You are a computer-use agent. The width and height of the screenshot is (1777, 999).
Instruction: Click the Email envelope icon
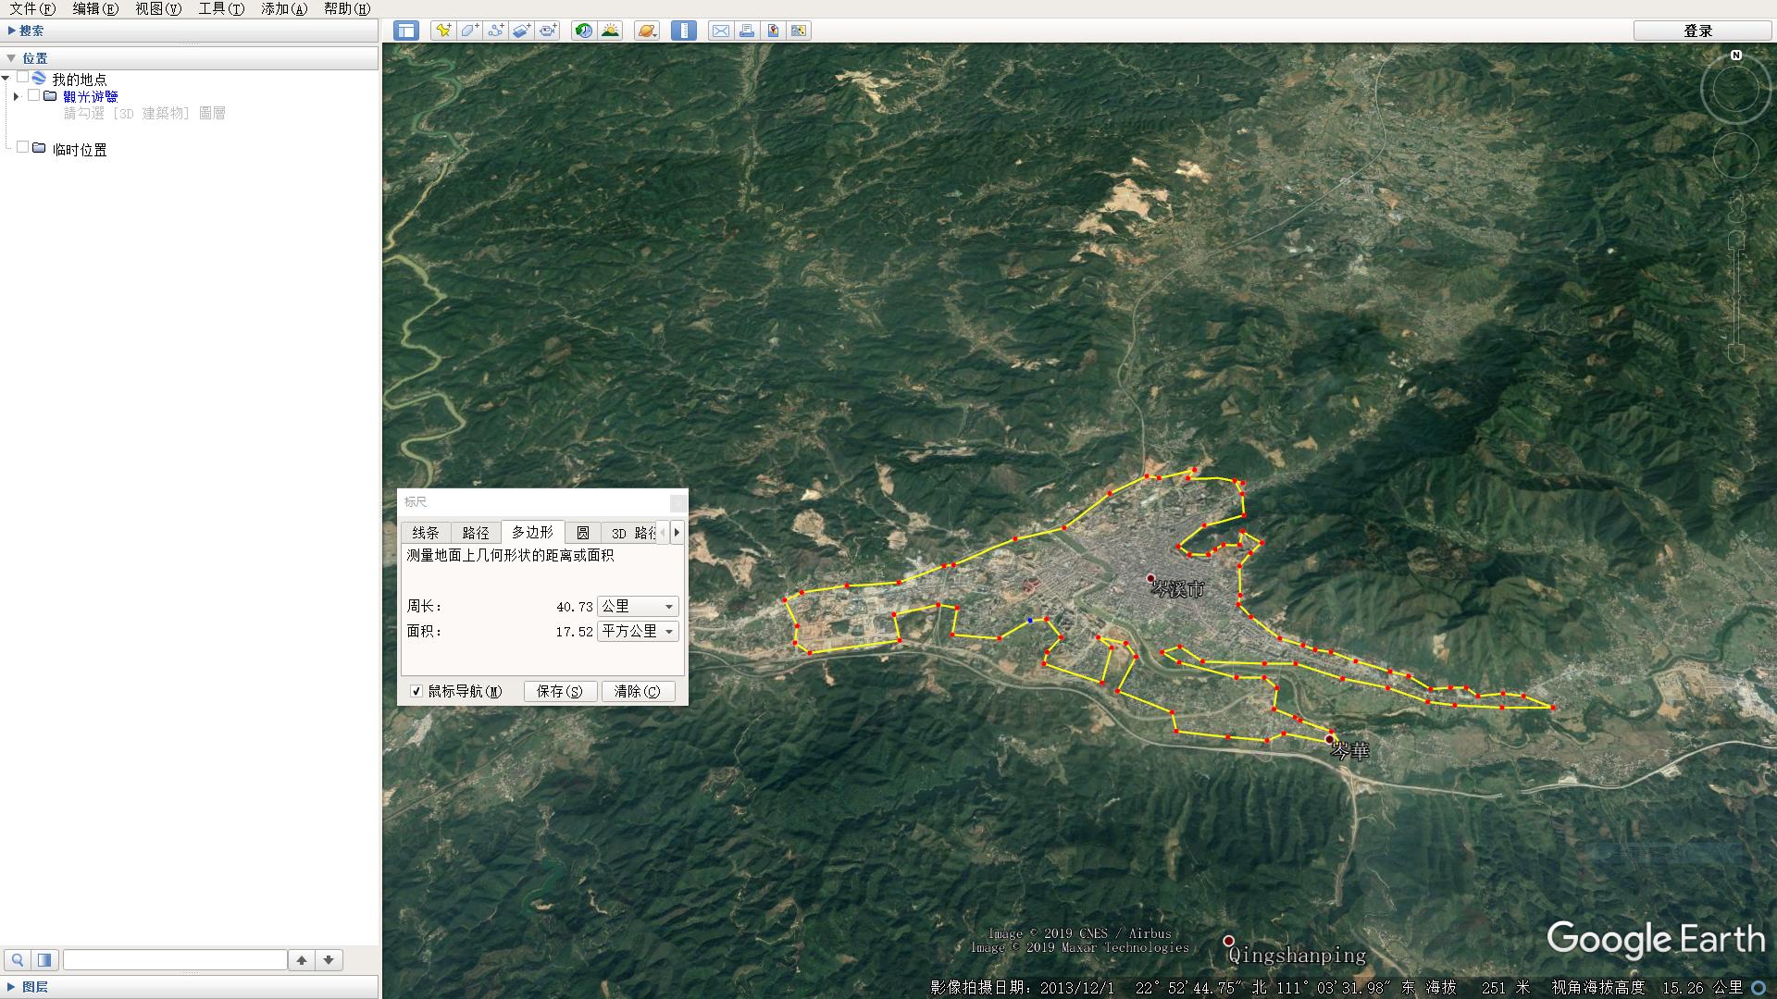[x=720, y=31]
